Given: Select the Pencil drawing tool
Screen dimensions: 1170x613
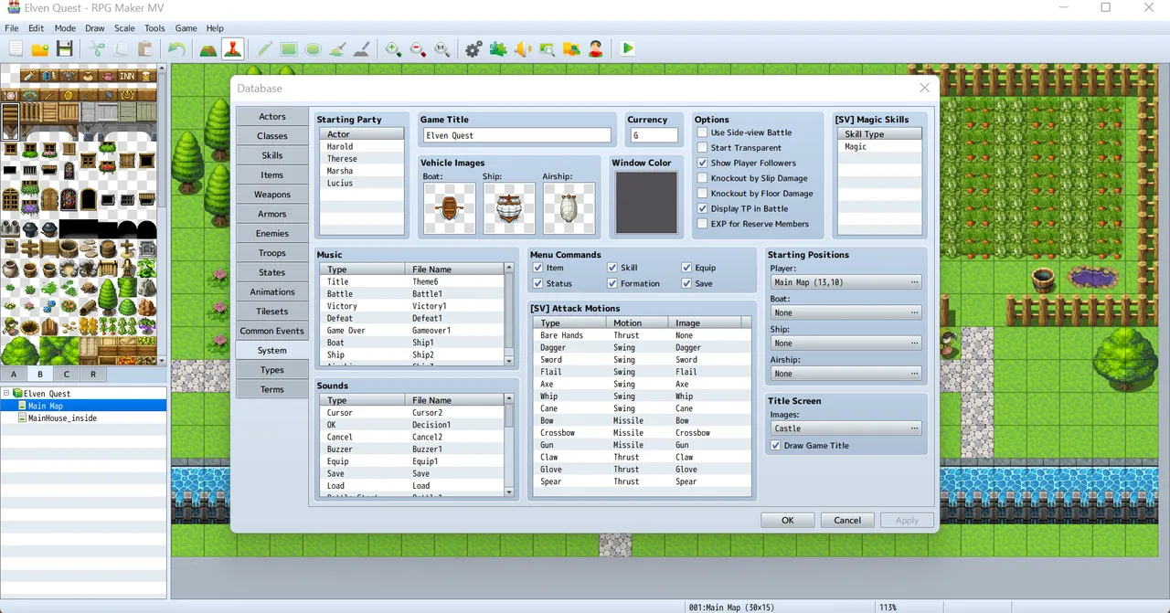Looking at the screenshot, I should point(265,49).
